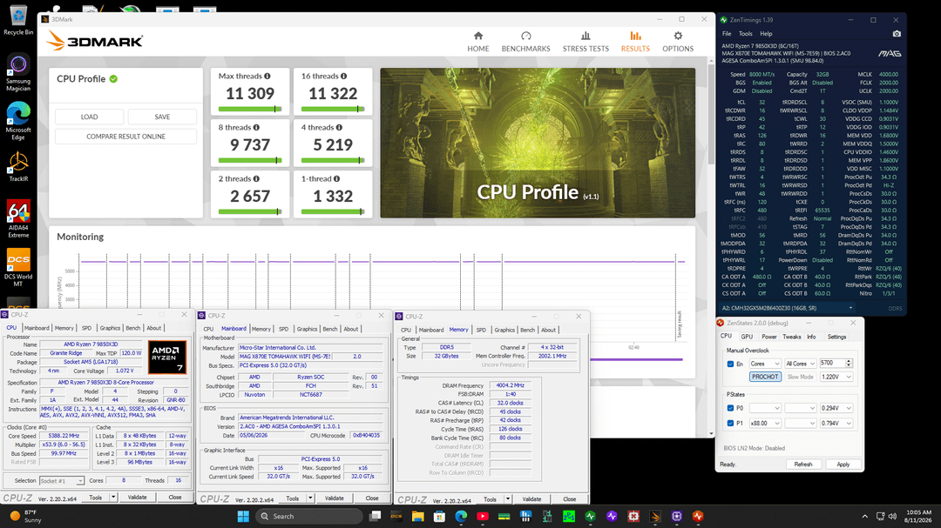The width and height of the screenshot is (941, 528).
Task: Open the Socket #1 selection dropdown in CPU-Z
Action: pos(61,481)
